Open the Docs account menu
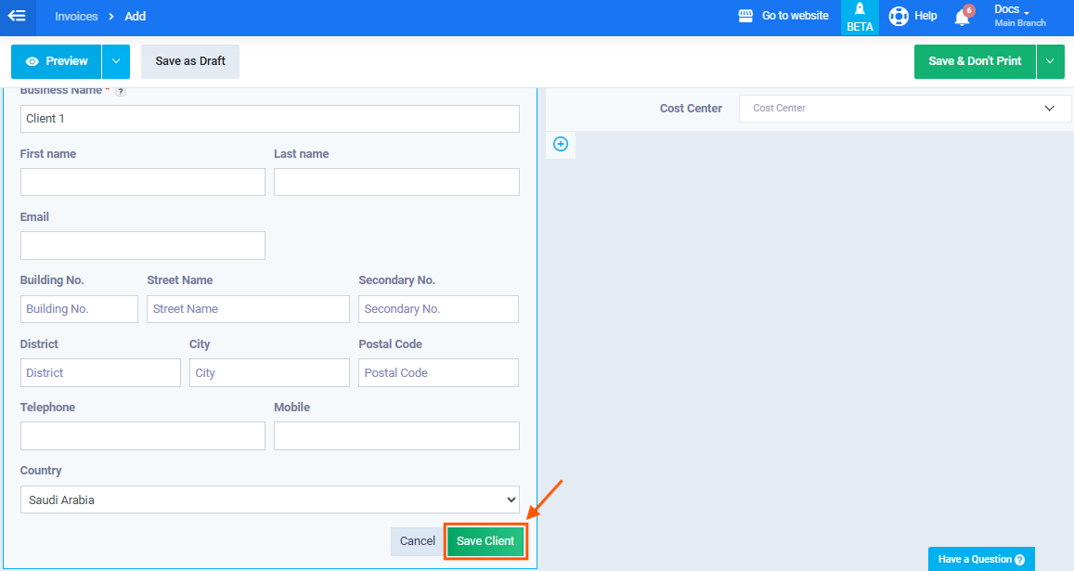Image resolution: width=1074 pixels, height=571 pixels. [1019, 16]
